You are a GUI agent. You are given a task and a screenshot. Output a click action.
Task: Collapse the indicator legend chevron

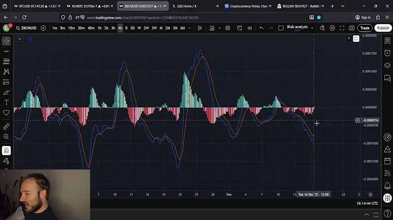point(20,39)
